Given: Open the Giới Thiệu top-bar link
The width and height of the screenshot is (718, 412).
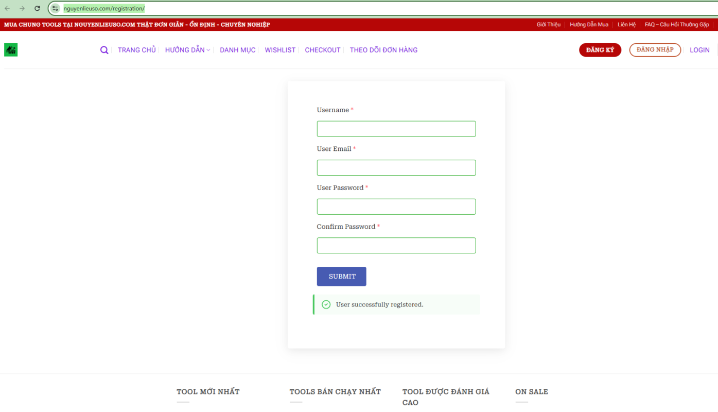Looking at the screenshot, I should click(x=548, y=25).
